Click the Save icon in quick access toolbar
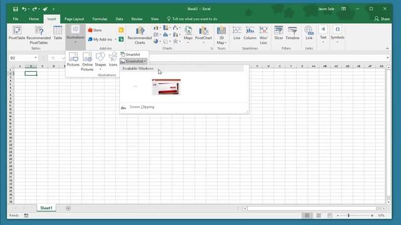Screen dimensions: 401x225 15,9
